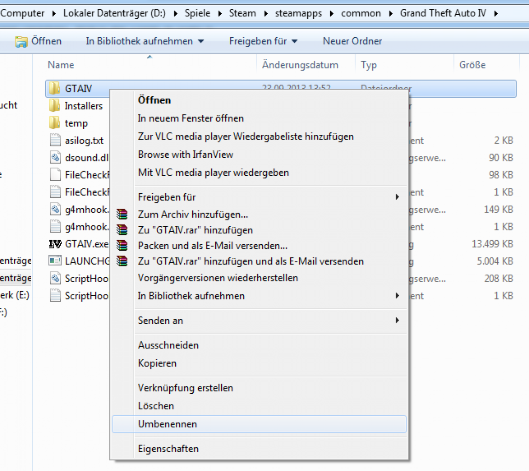This screenshot has width=529, height=471.
Task: Expand breadcrumb arrow after Steam
Action: tap(266, 13)
